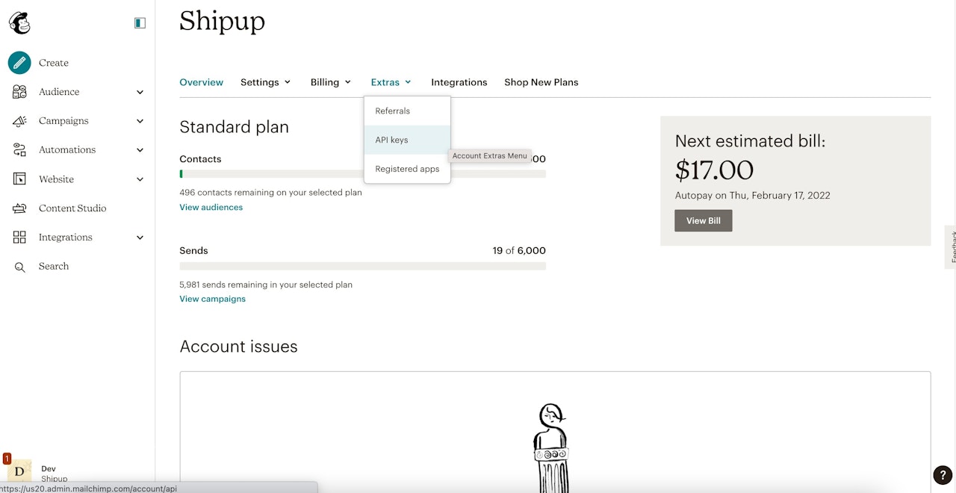This screenshot has height=493, width=956.
Task: Open the Audience icon in sidebar
Action: click(19, 92)
